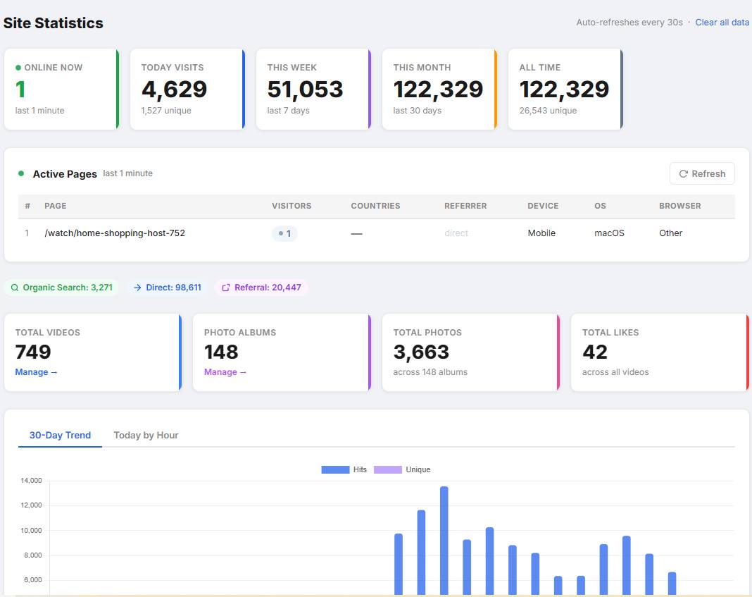Click the Online Now value 1

tap(20, 90)
